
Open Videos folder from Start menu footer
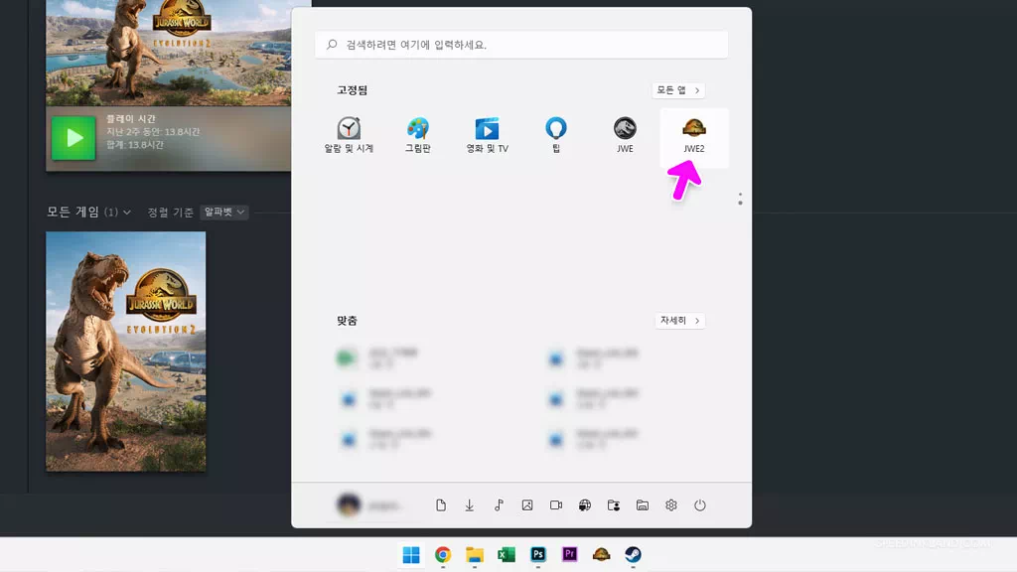point(556,505)
